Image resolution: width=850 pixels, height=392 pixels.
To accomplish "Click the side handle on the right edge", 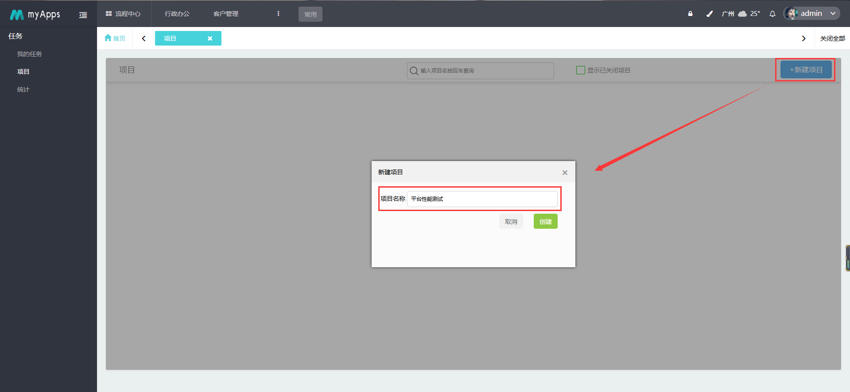I will 848,258.
